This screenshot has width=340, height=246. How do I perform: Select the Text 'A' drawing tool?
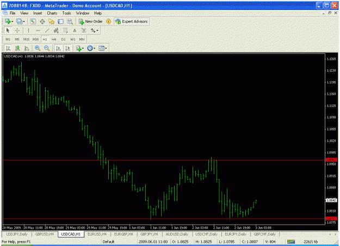[x=75, y=30]
